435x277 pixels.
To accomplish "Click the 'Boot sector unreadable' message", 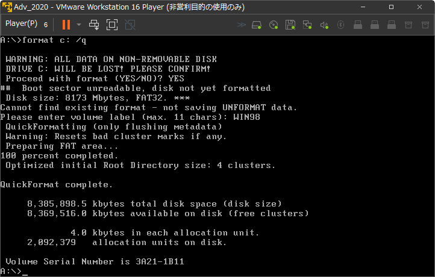I will tap(146, 88).
